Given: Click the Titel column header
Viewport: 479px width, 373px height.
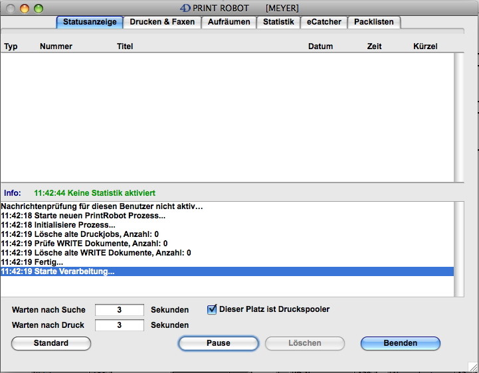Looking at the screenshot, I should 125,46.
